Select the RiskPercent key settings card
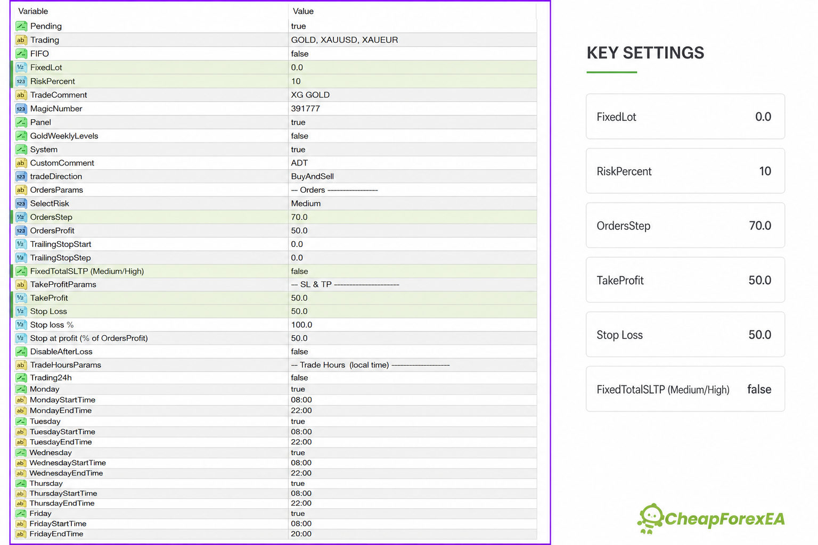818x545 pixels. (x=685, y=171)
